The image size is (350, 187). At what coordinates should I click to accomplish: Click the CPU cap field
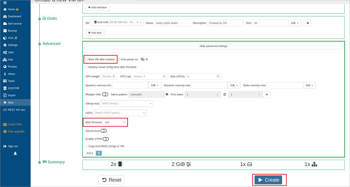149,76
